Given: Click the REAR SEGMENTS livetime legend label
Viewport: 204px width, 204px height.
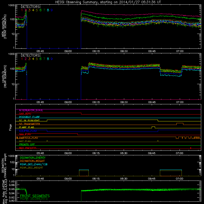Looking at the screenshot, I should [34, 199].
